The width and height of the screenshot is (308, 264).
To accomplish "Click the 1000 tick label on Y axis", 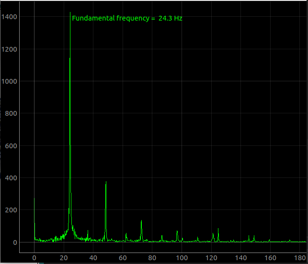I will pos(10,81).
